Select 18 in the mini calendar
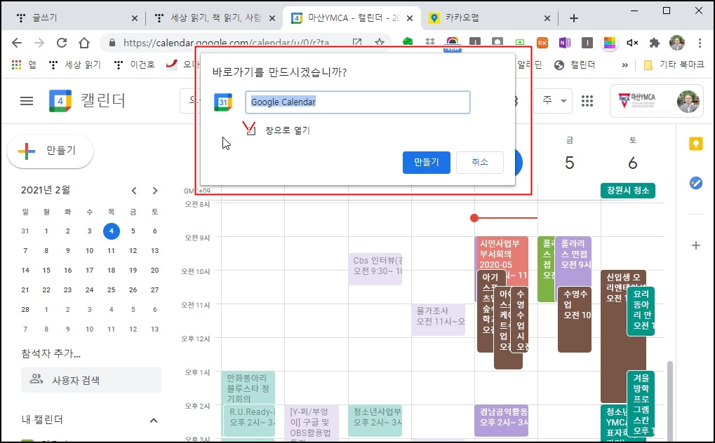 [112, 271]
